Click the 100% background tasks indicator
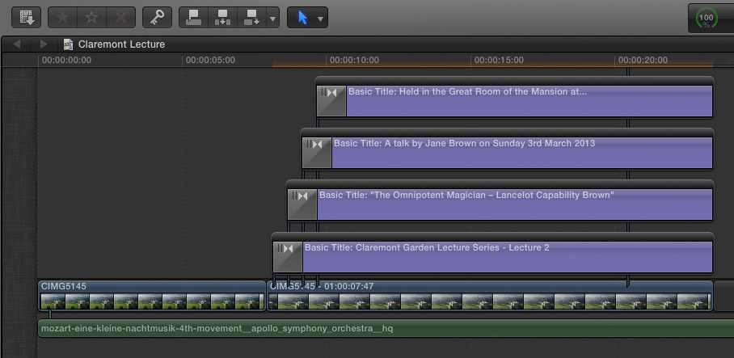 click(x=706, y=19)
